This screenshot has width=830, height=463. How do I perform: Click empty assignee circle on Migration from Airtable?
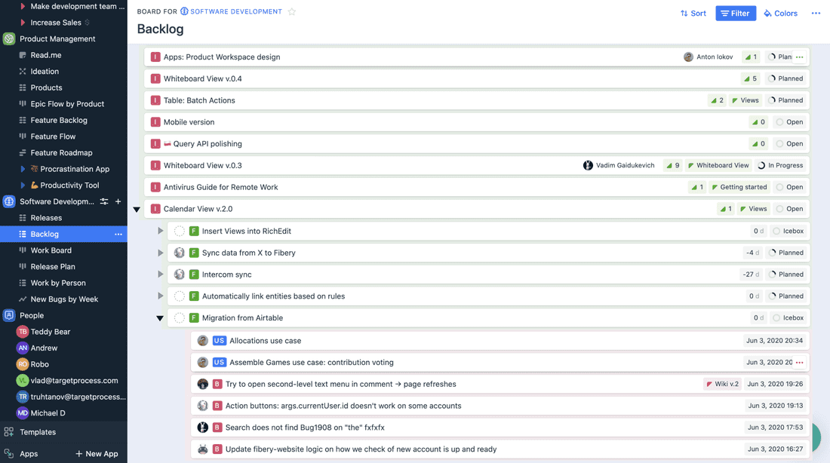(180, 318)
